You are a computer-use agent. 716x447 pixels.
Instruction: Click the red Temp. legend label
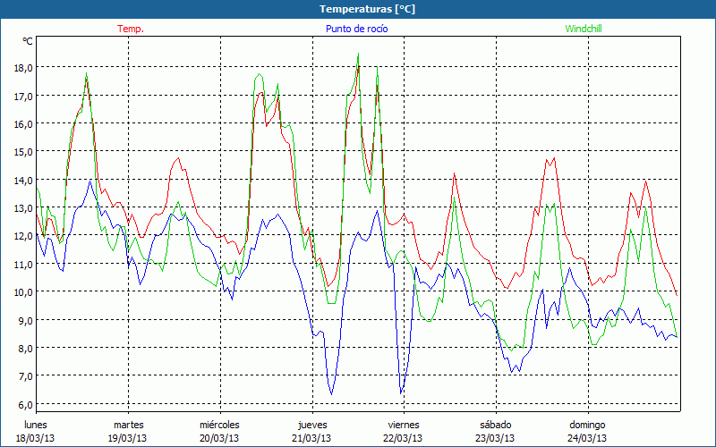131,29
